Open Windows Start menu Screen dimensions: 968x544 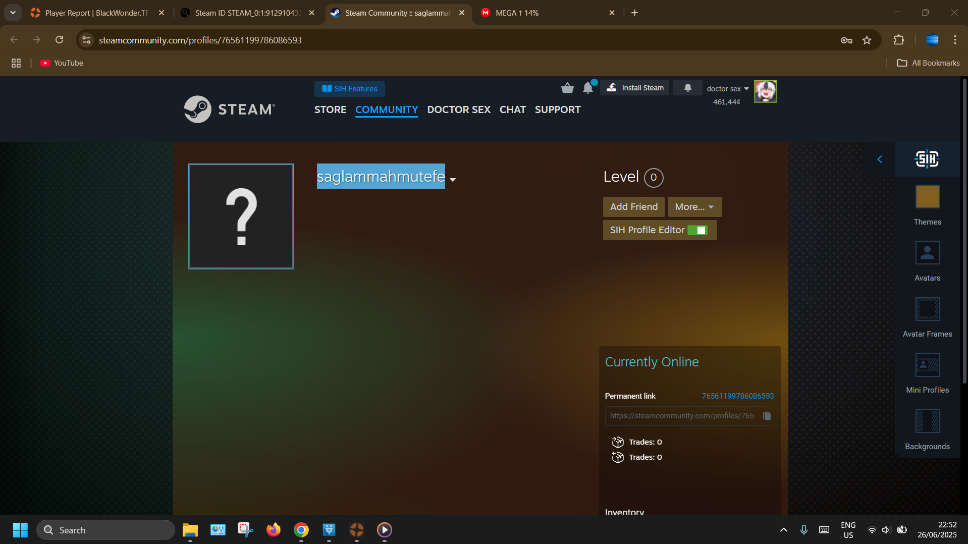pyautogui.click(x=20, y=530)
